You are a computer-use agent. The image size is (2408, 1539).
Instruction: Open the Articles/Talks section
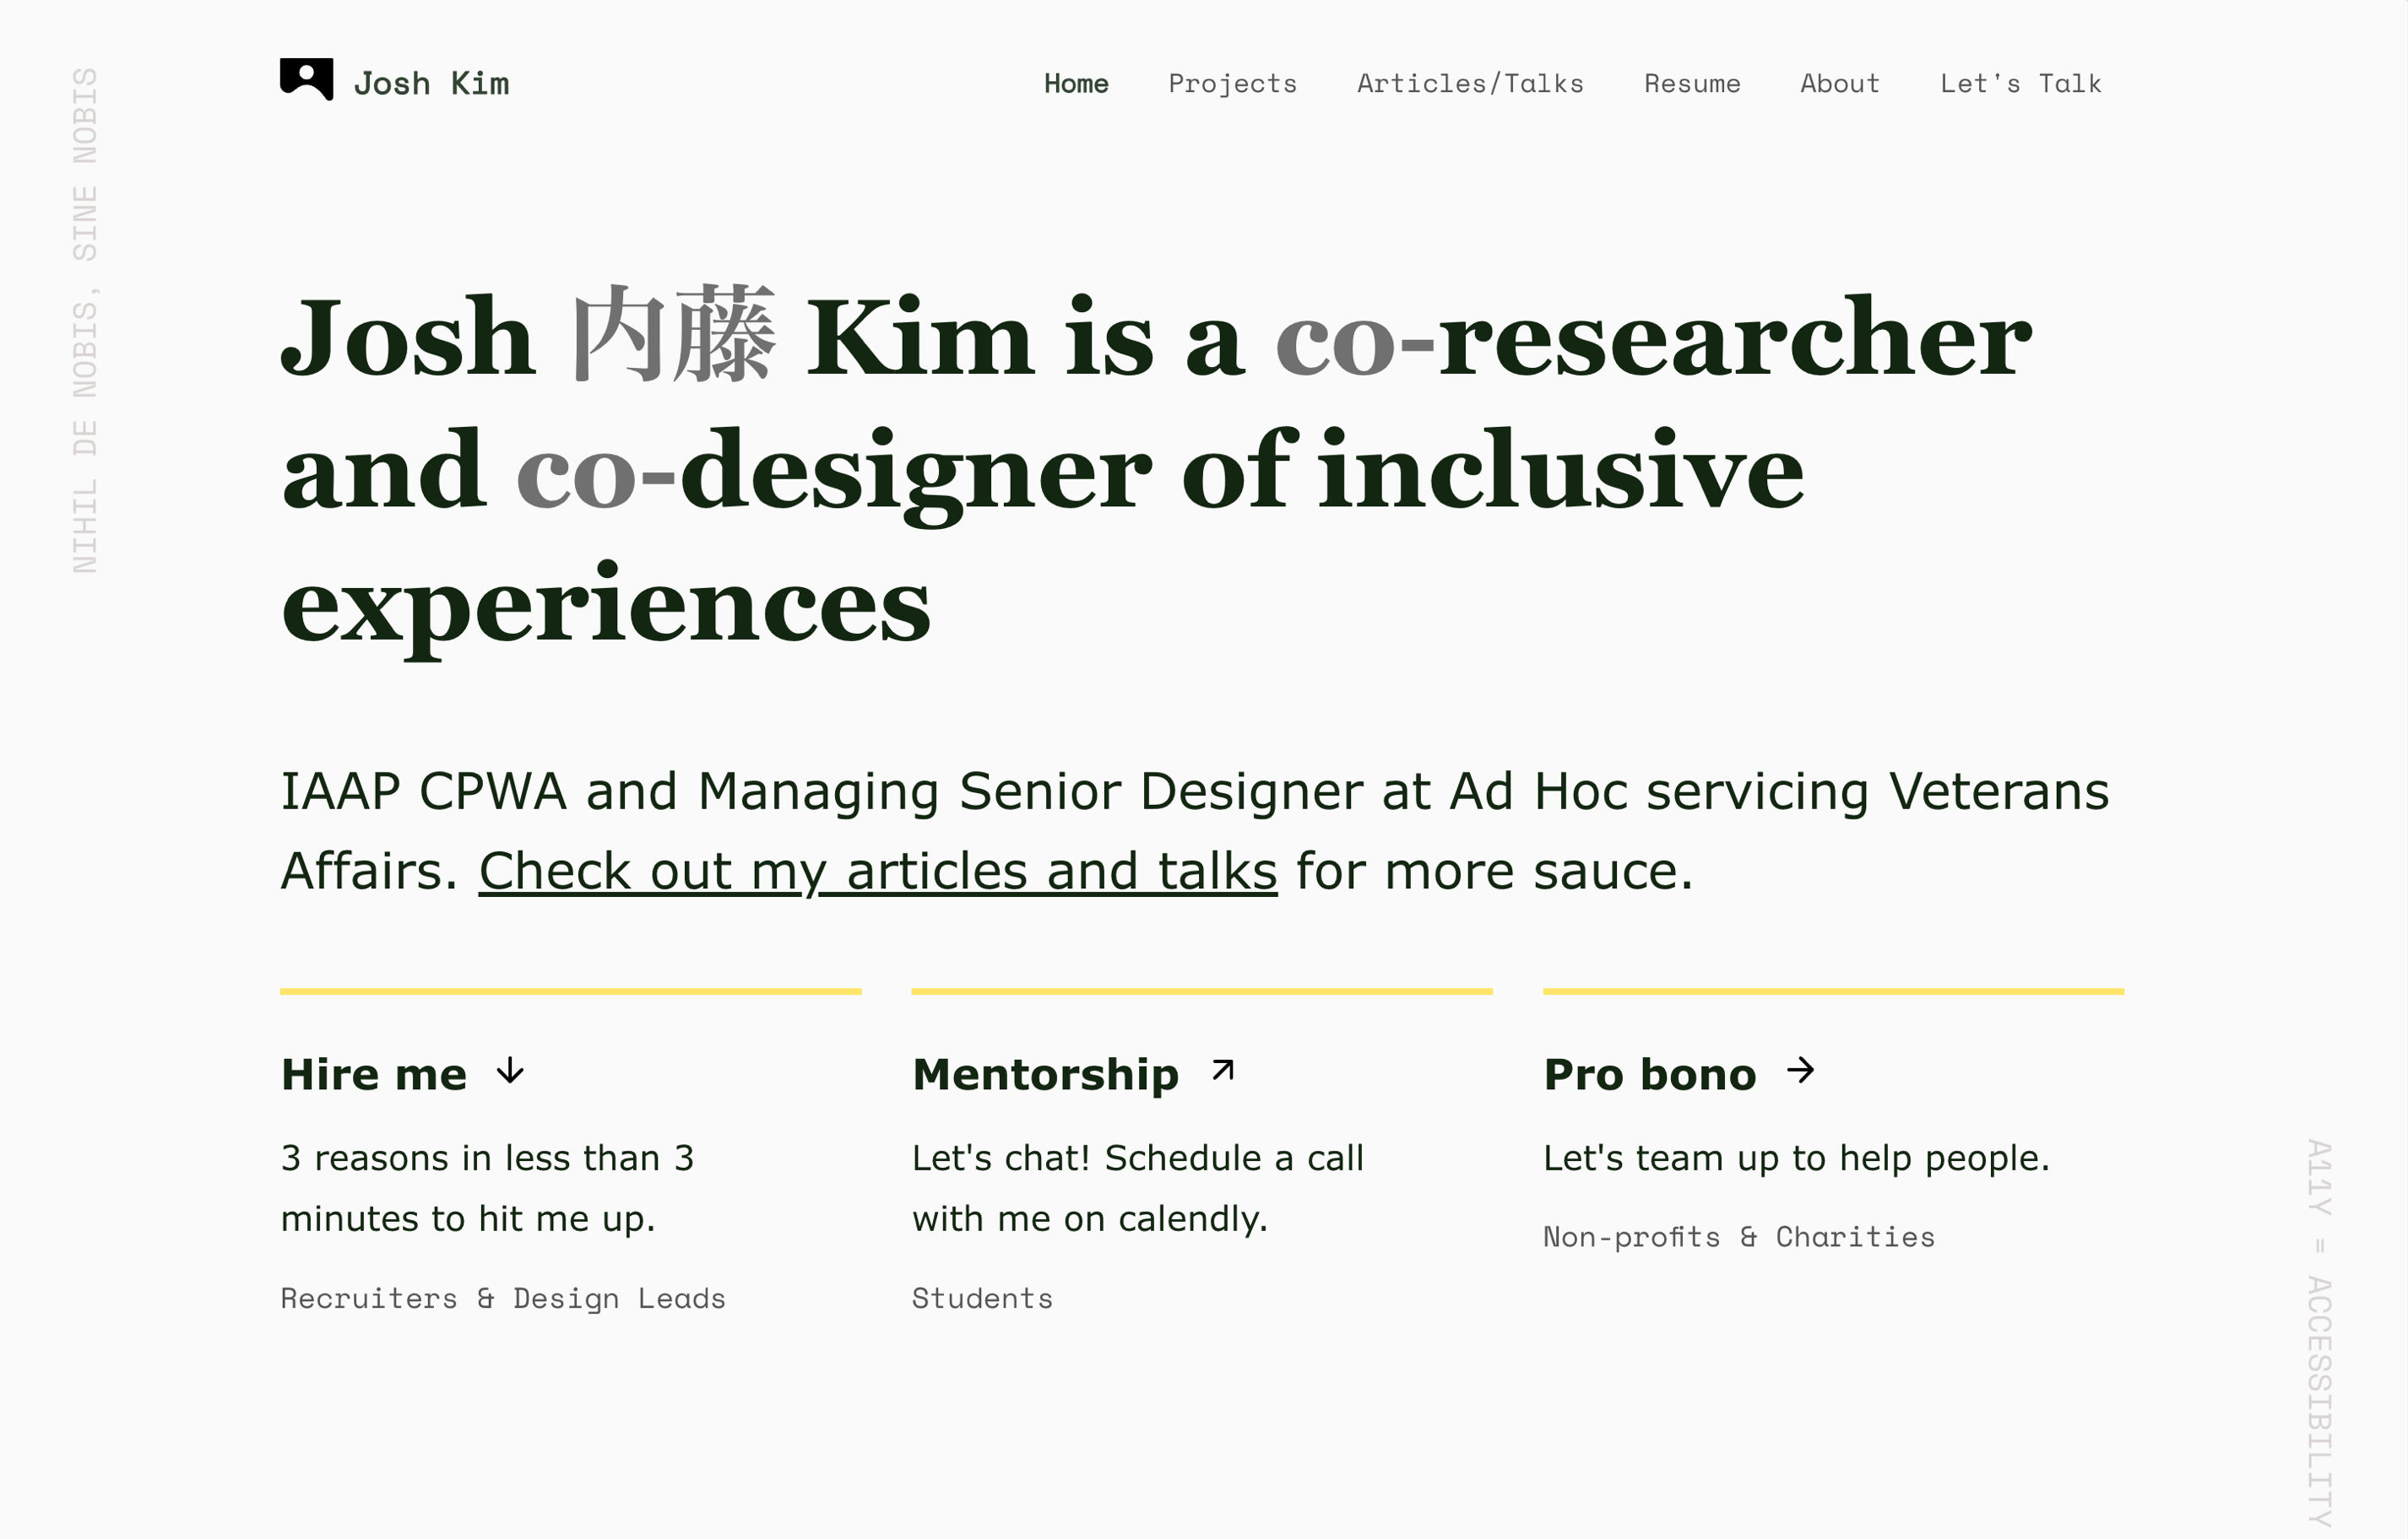pyautogui.click(x=1471, y=81)
